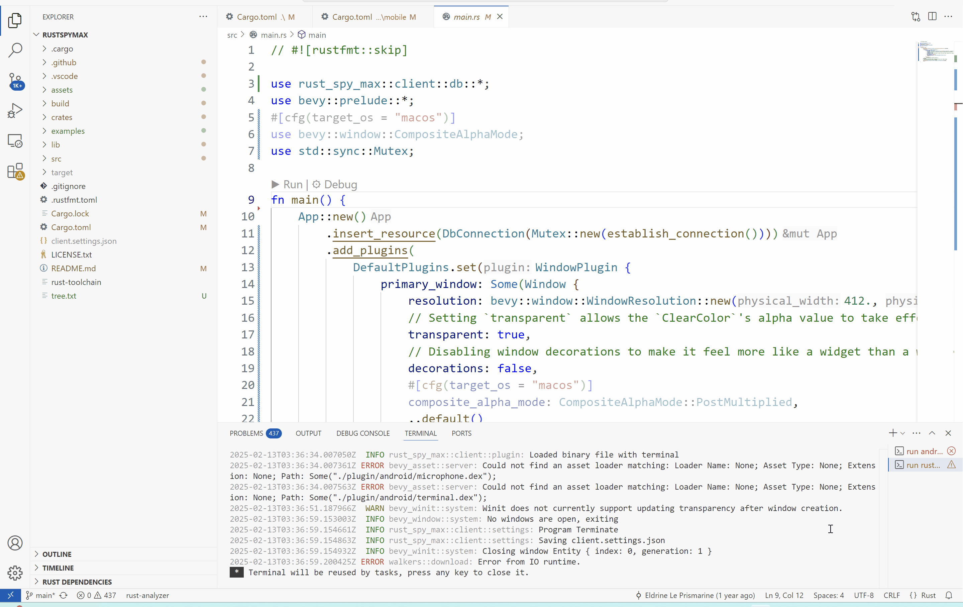Open terminal launch profile dropdown arrow
The width and height of the screenshot is (963, 607).
[902, 433]
